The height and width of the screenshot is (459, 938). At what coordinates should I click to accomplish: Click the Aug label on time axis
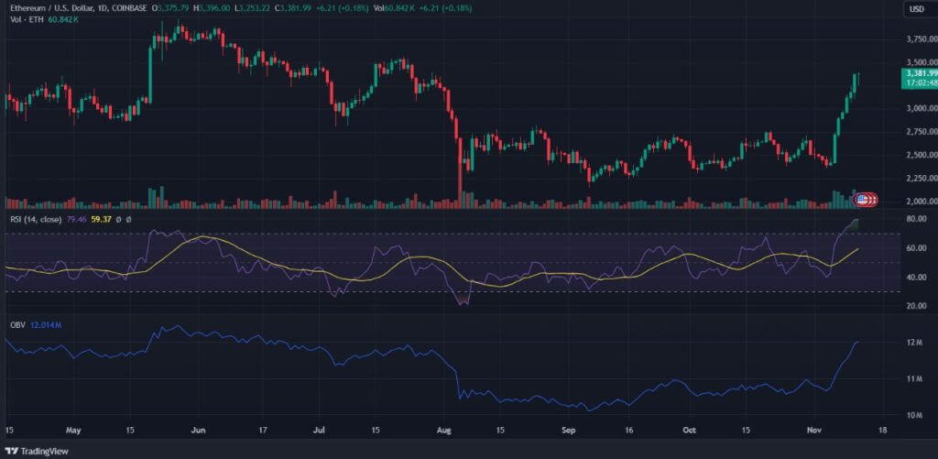(x=444, y=431)
